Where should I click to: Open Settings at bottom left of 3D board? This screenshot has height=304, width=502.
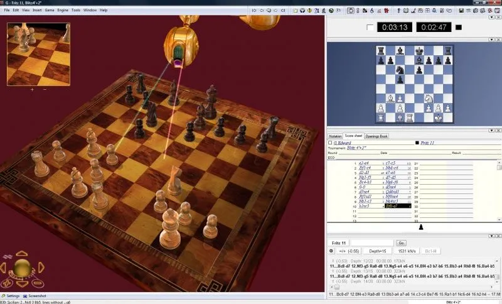tap(11, 296)
